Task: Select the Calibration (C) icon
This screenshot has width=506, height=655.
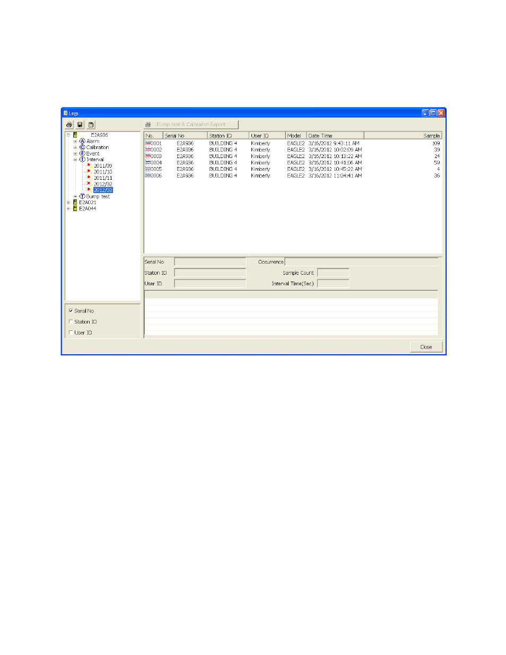Action: (x=82, y=147)
